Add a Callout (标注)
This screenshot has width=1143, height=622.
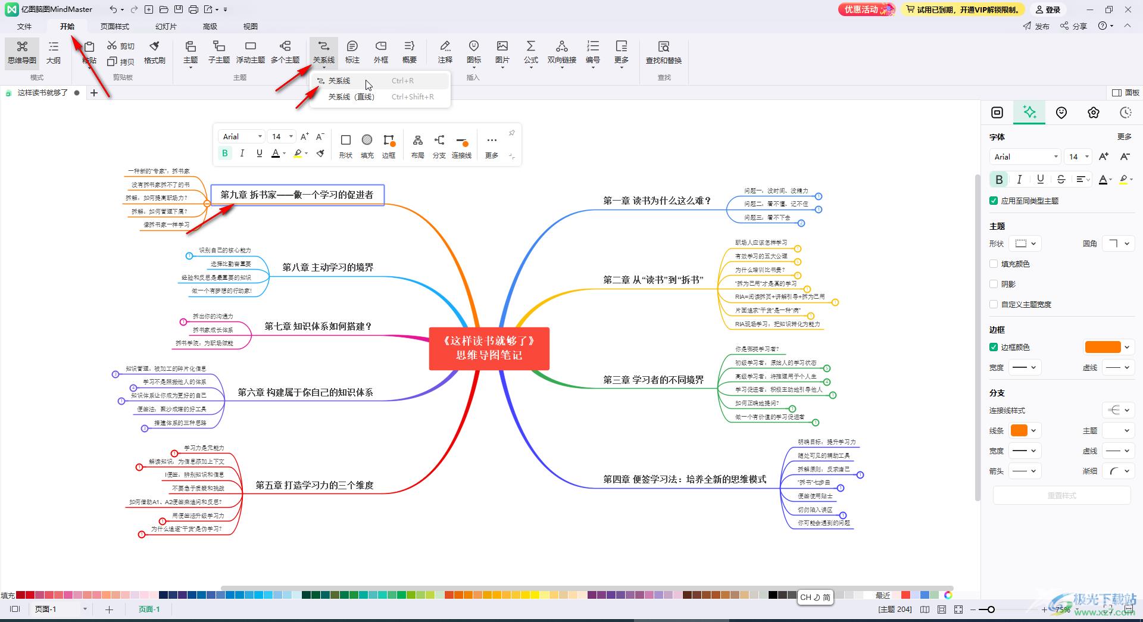352,53
